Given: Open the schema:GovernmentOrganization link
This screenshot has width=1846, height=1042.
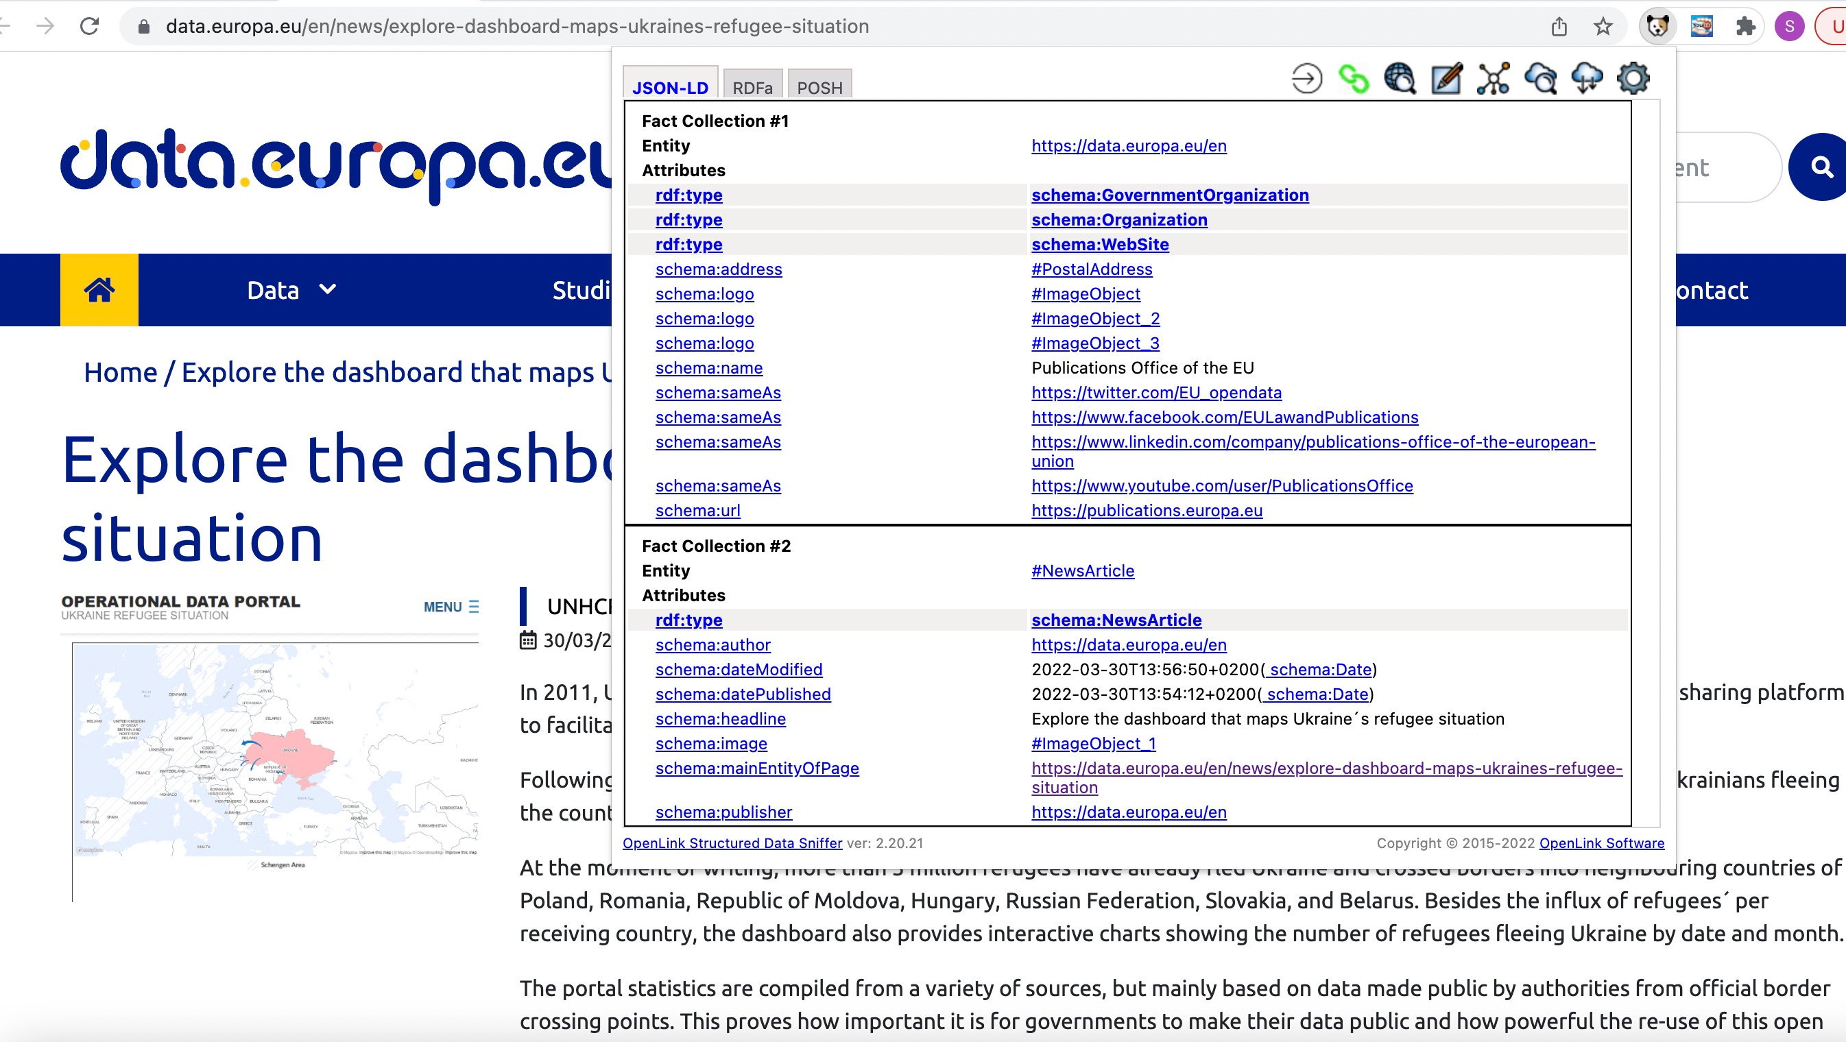Looking at the screenshot, I should coord(1169,195).
